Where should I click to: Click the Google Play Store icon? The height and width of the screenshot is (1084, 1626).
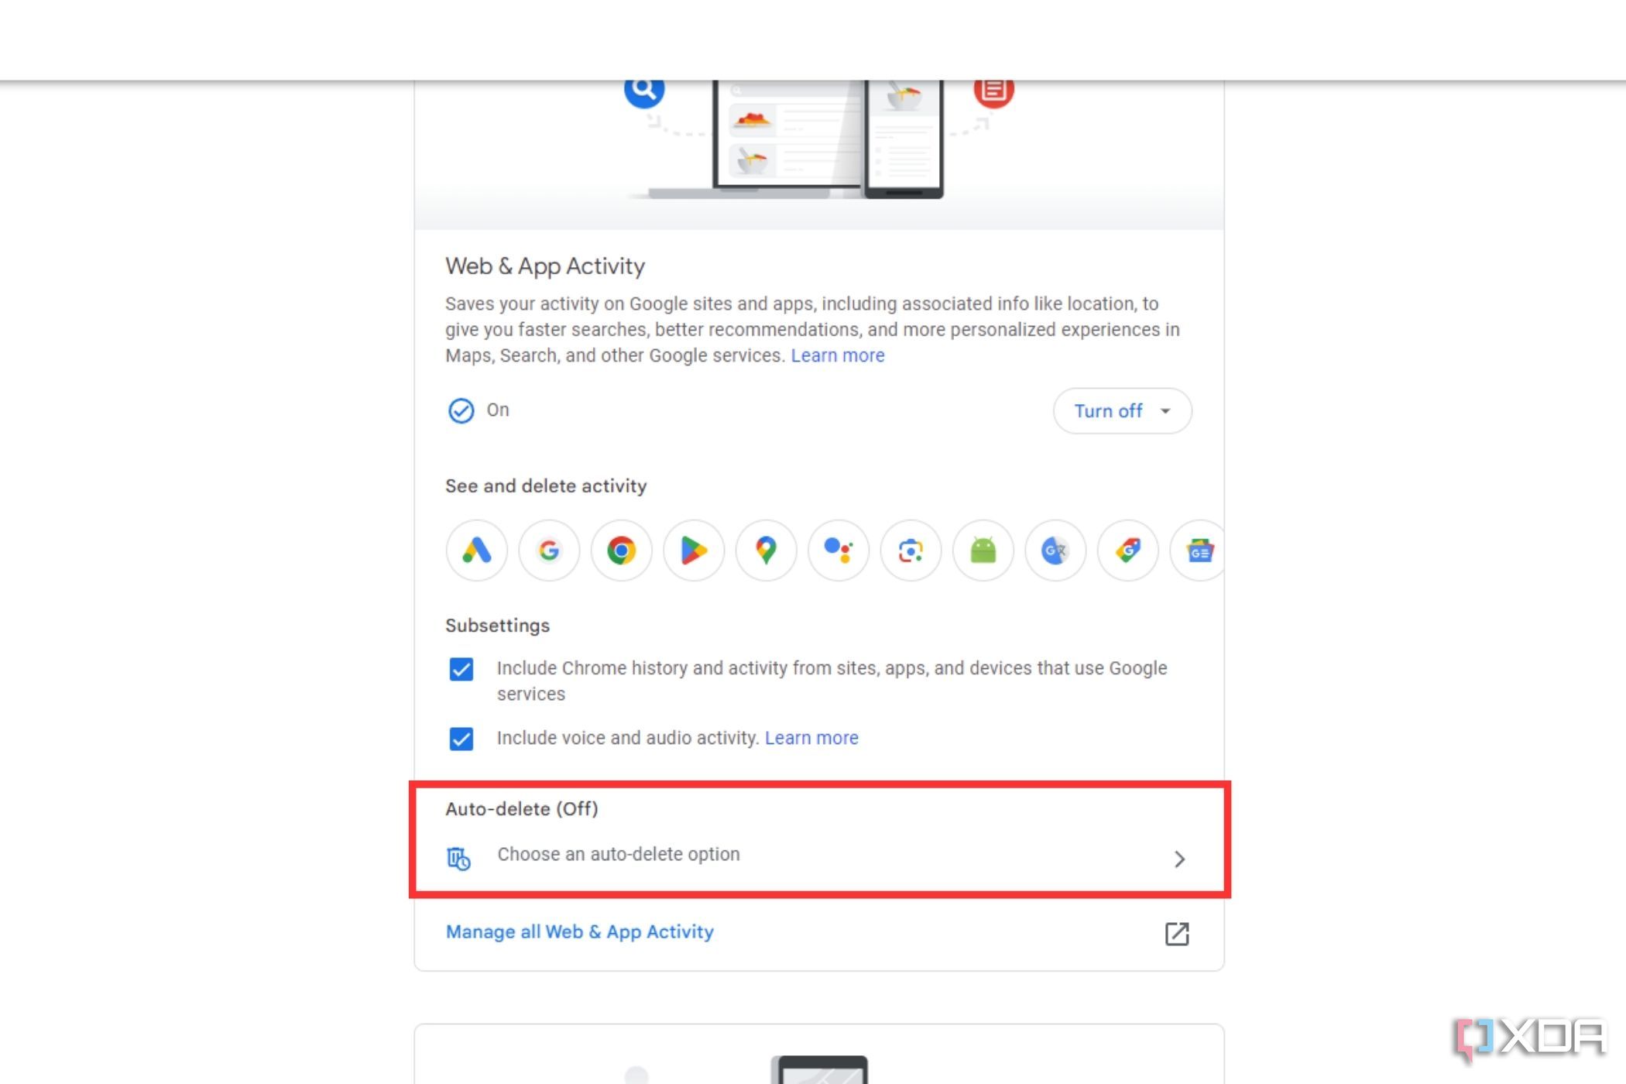click(693, 549)
